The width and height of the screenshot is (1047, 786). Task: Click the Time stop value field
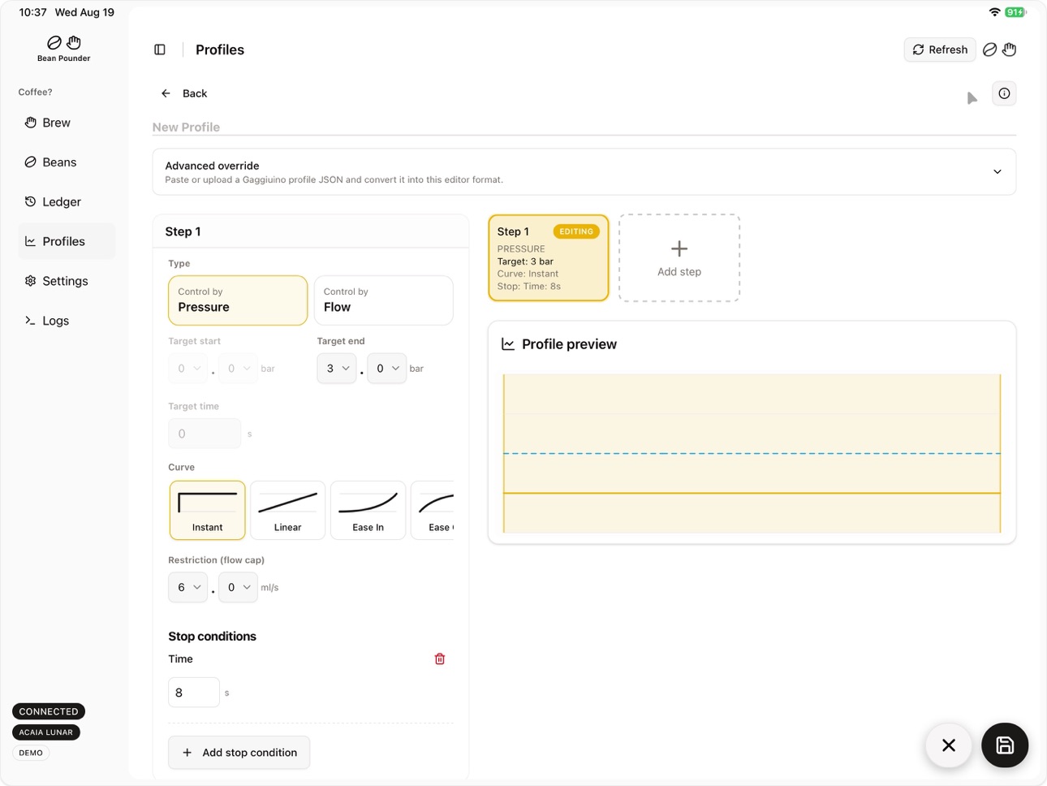click(194, 693)
